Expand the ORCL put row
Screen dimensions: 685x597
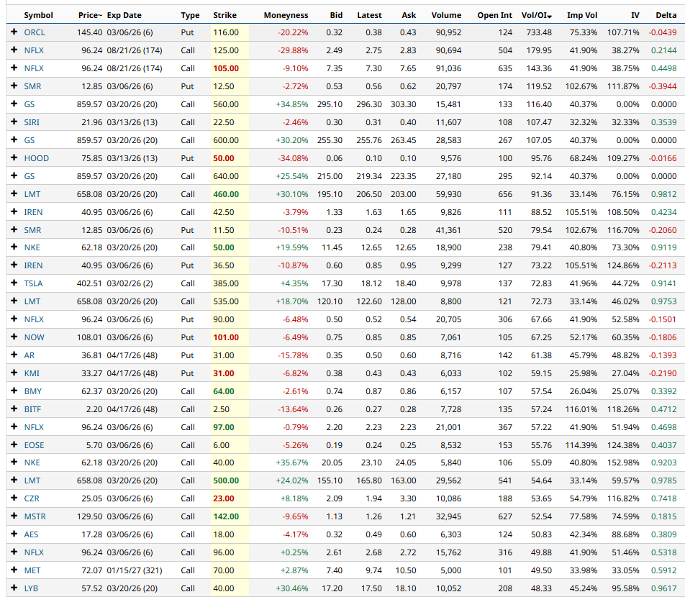[x=14, y=32]
